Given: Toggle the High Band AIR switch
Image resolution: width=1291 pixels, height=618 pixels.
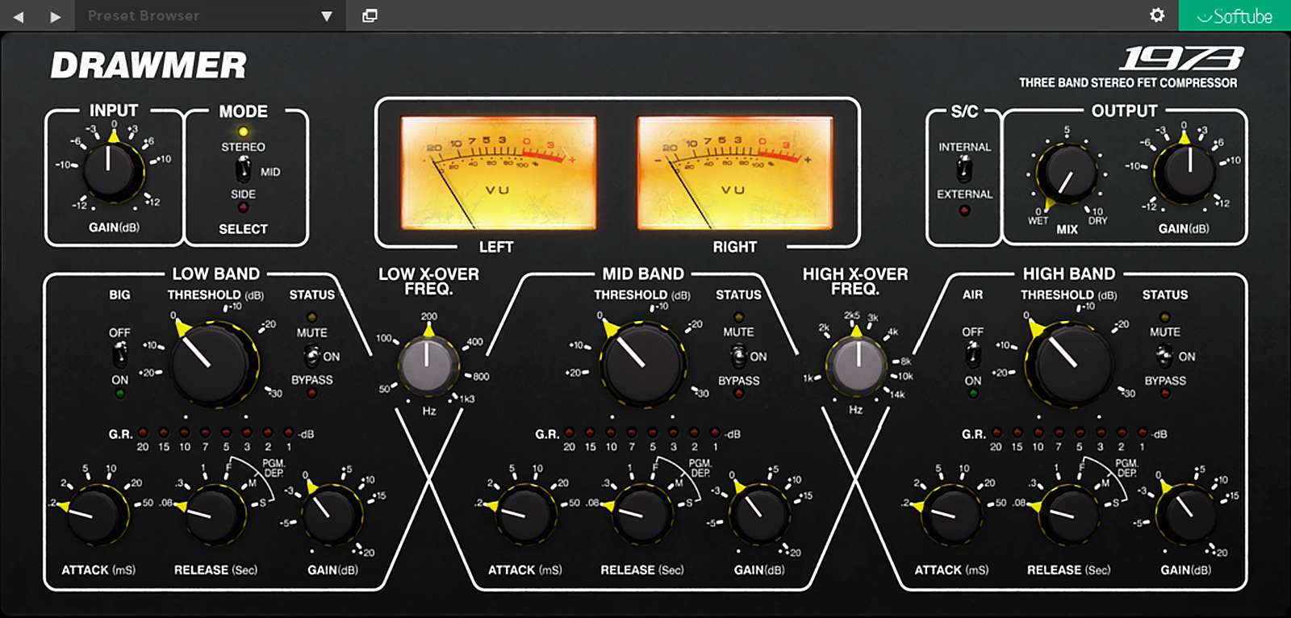Looking at the screenshot, I should click(x=973, y=354).
